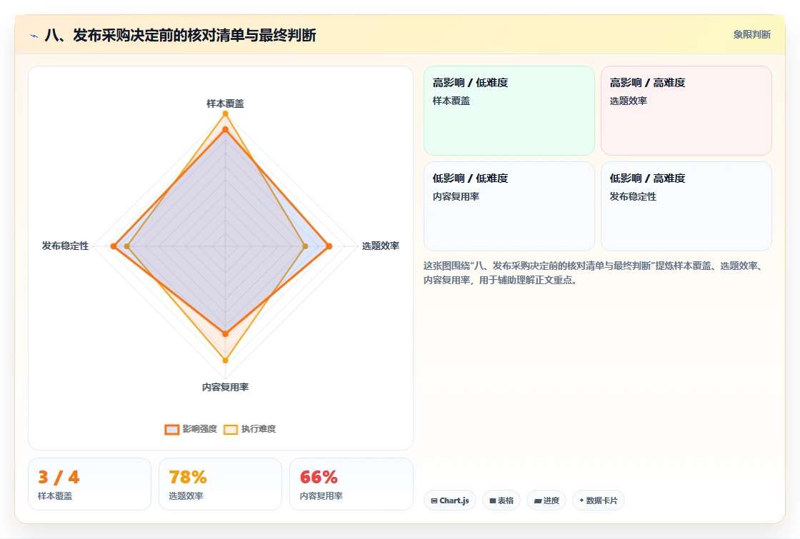Screen dimensions: 800x539
Task: Click the section title 八、发布采购决定前的核对清单与最终判断
Action: [x=180, y=35]
